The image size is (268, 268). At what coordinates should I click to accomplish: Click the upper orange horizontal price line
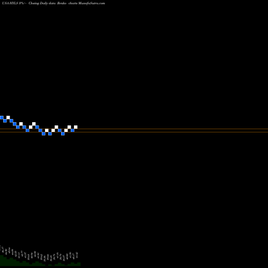pos(134,129)
